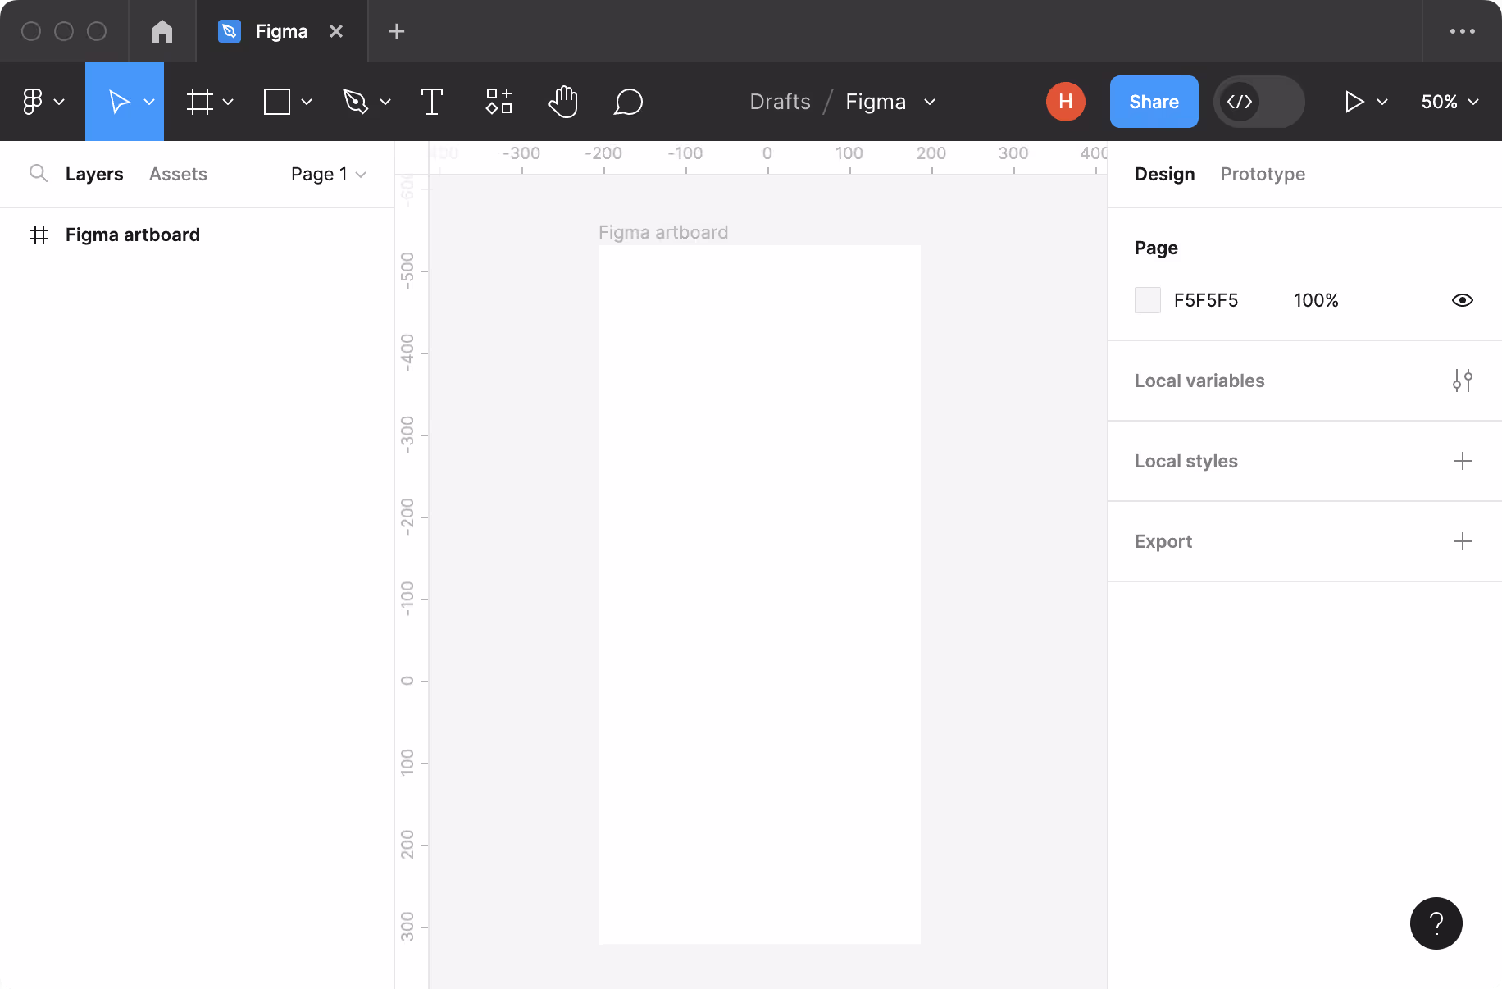Select the Rectangle shape tool

tap(277, 102)
